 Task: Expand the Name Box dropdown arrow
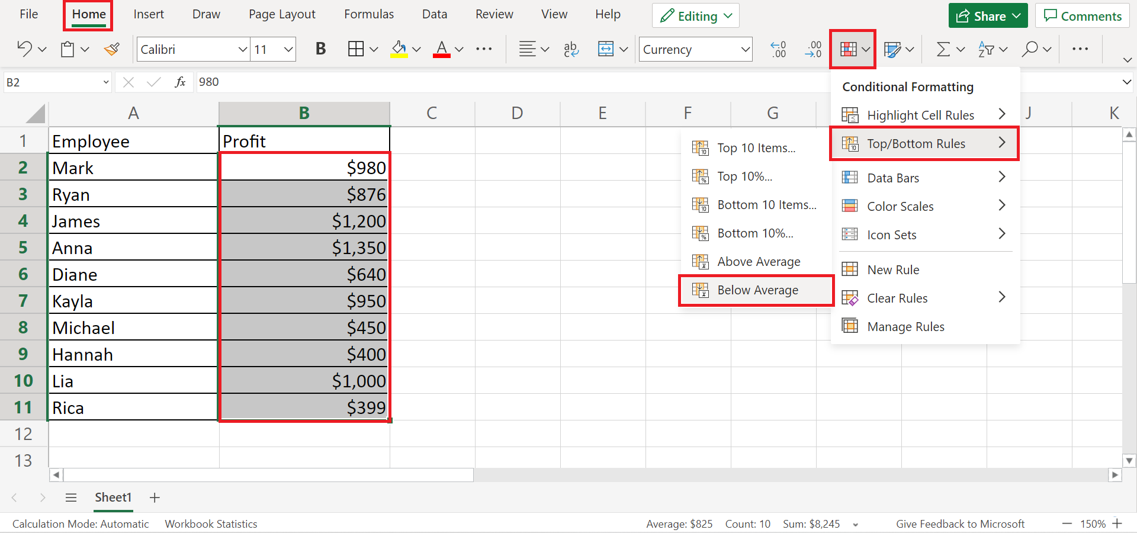[x=106, y=82]
